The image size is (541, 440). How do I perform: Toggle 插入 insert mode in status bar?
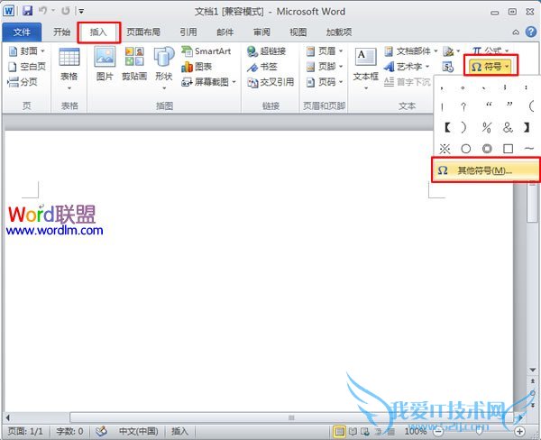[x=180, y=431]
